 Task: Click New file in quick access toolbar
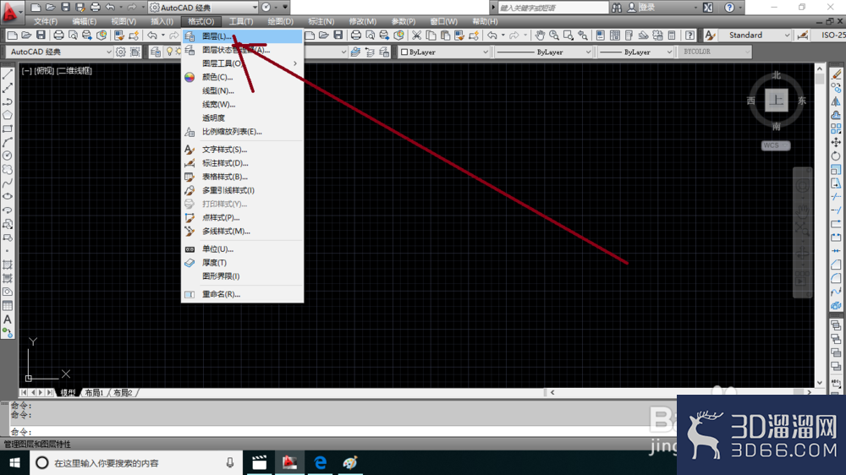click(36, 8)
